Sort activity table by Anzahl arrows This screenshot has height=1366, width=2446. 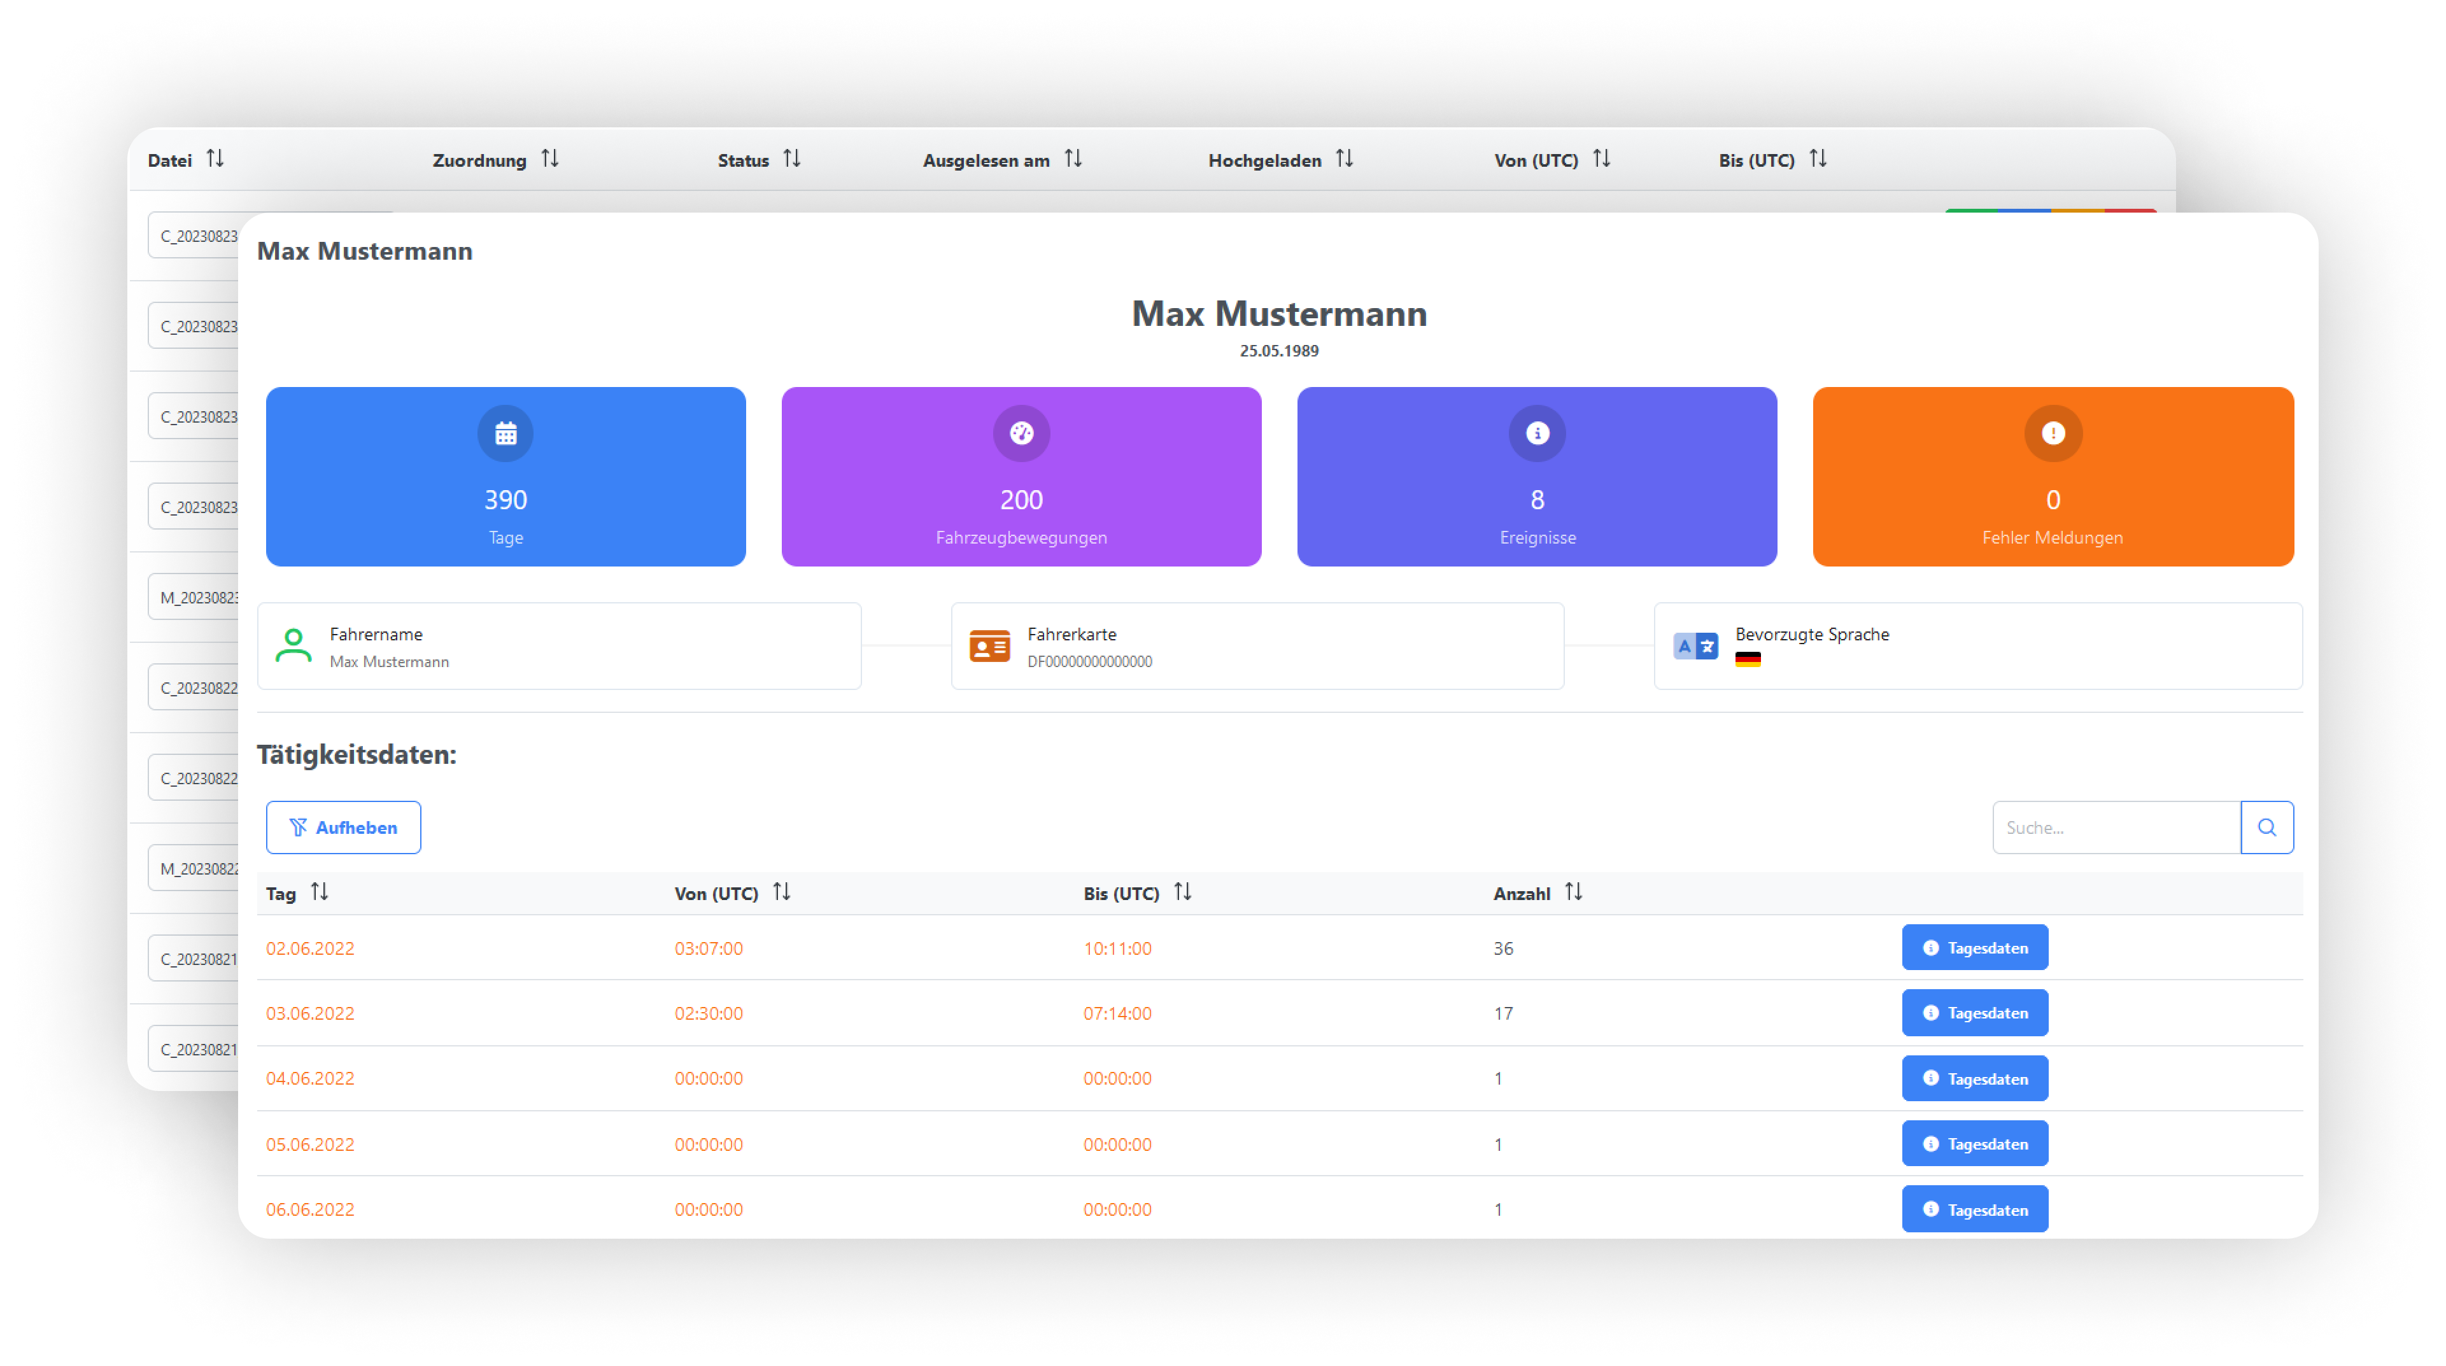(1573, 892)
